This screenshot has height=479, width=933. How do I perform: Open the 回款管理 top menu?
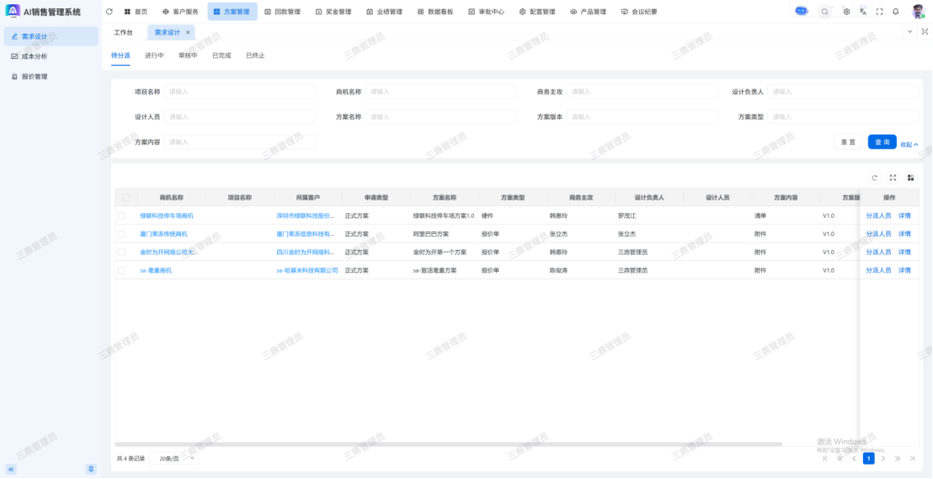pos(282,12)
